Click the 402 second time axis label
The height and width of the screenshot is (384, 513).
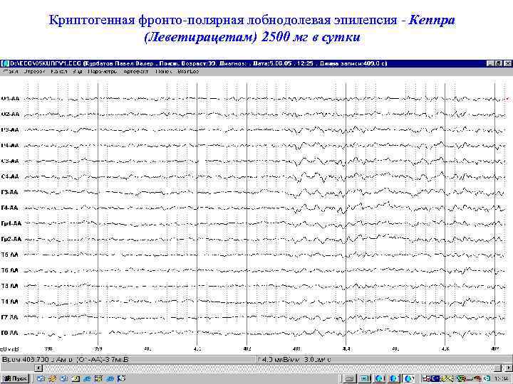(247, 349)
